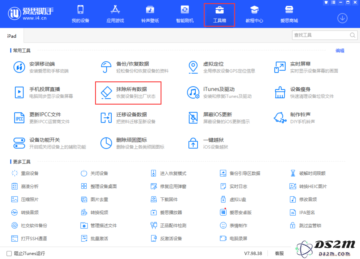
Task: Open the title bar menu icon
Action: coord(333,2)
